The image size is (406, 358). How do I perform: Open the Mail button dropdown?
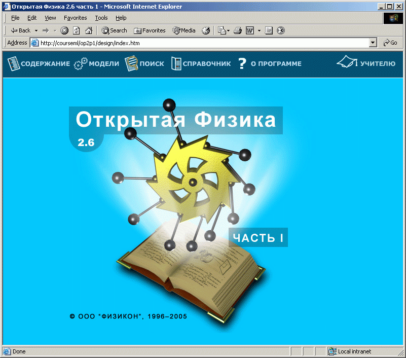pos(228,30)
